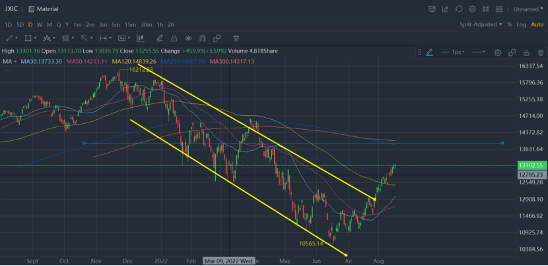This screenshot has height=266, width=548.
Task: Select the Q quarterly timeframe
Action: click(59, 25)
